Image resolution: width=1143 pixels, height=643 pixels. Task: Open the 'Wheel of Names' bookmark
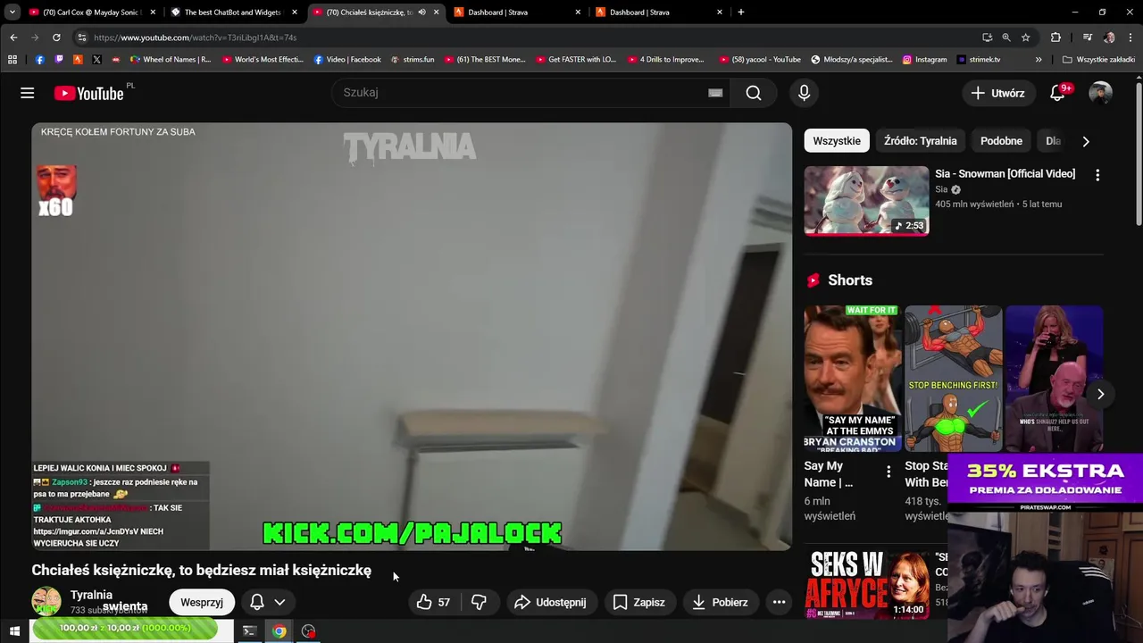click(170, 60)
